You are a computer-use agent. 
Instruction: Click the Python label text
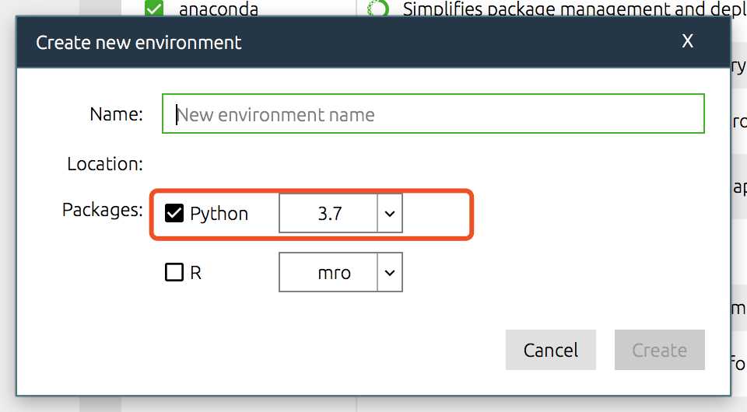tap(219, 214)
